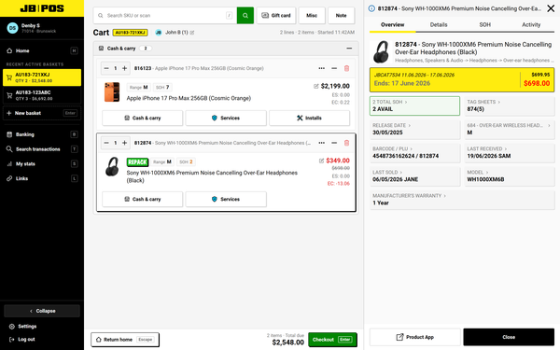Delete the Sony headphones line
The height and width of the screenshot is (350, 560).
[346, 143]
